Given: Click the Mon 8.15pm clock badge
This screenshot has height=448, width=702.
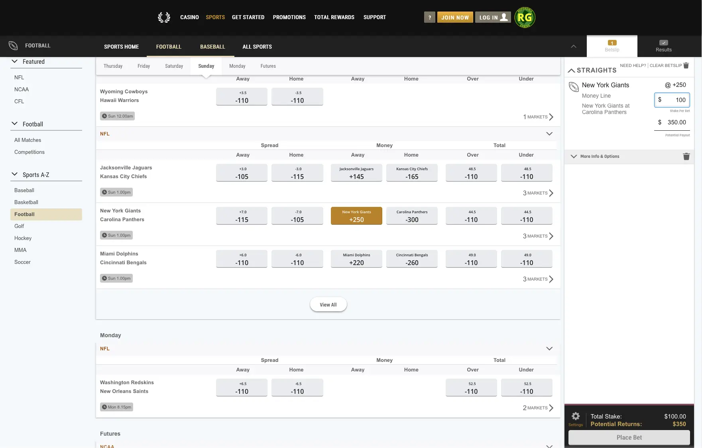Looking at the screenshot, I should [x=116, y=407].
